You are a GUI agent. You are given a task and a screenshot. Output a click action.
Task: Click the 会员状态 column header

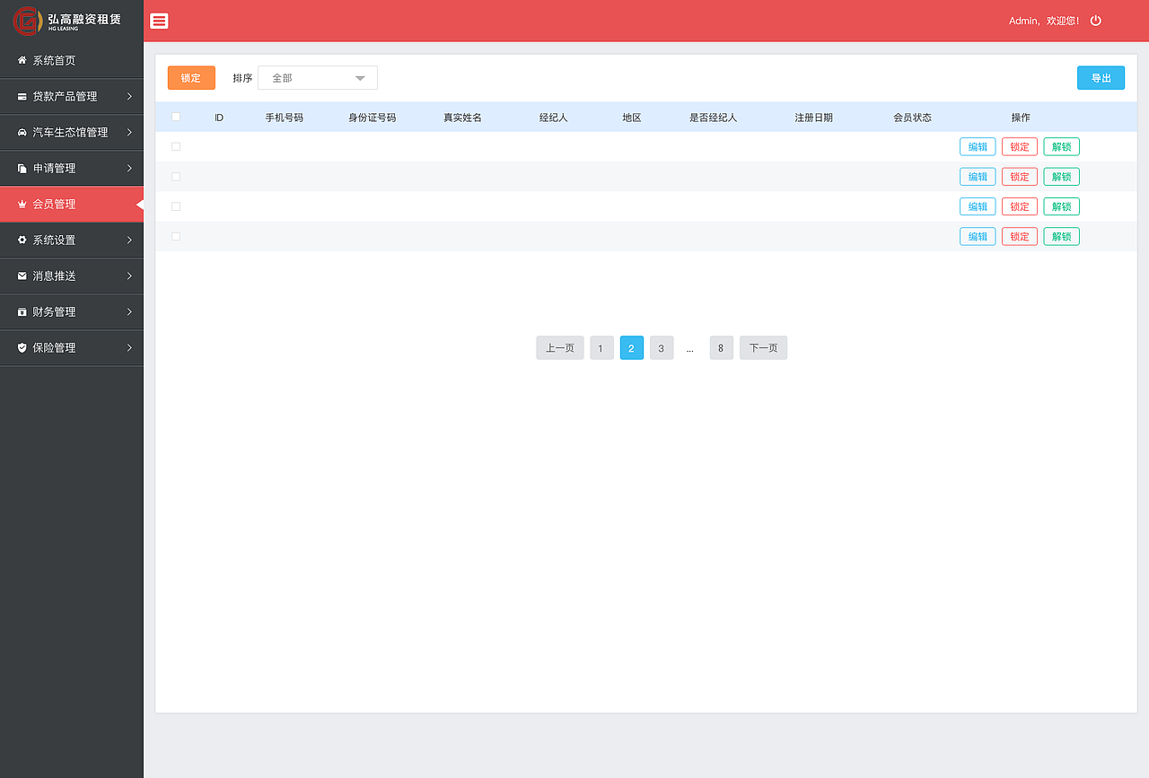912,118
